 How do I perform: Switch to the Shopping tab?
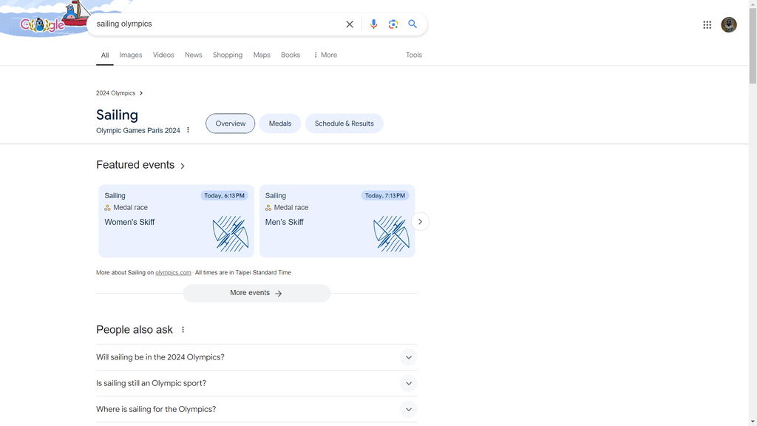(x=228, y=55)
